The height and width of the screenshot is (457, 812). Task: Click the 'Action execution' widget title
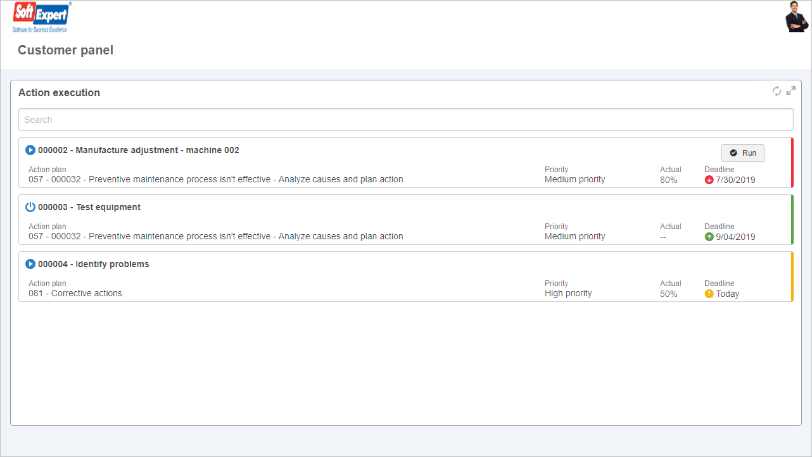59,92
